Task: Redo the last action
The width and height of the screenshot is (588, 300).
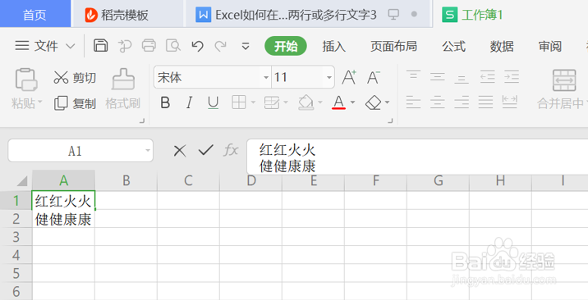Action: tap(220, 46)
